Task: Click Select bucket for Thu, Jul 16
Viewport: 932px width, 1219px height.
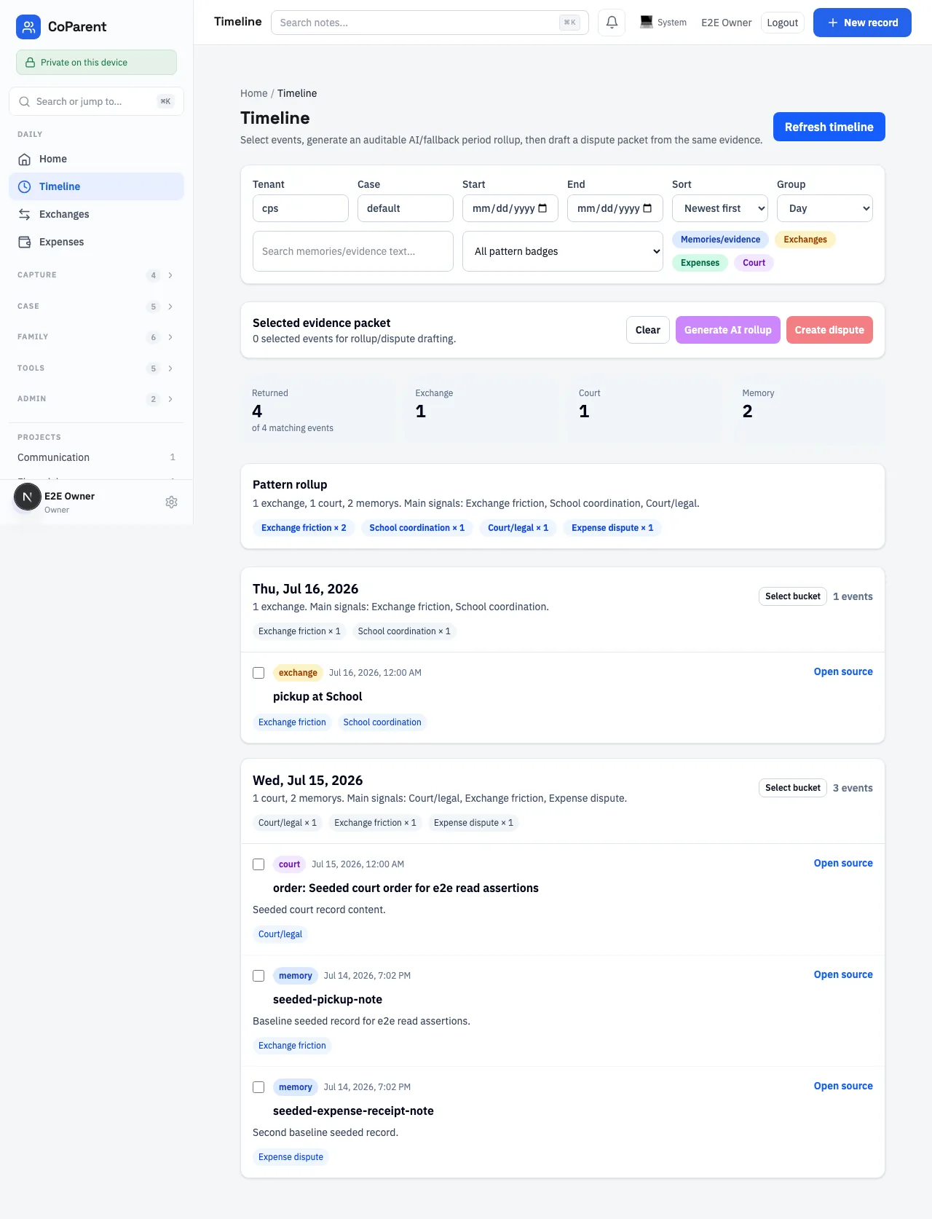Action: pyautogui.click(x=793, y=596)
